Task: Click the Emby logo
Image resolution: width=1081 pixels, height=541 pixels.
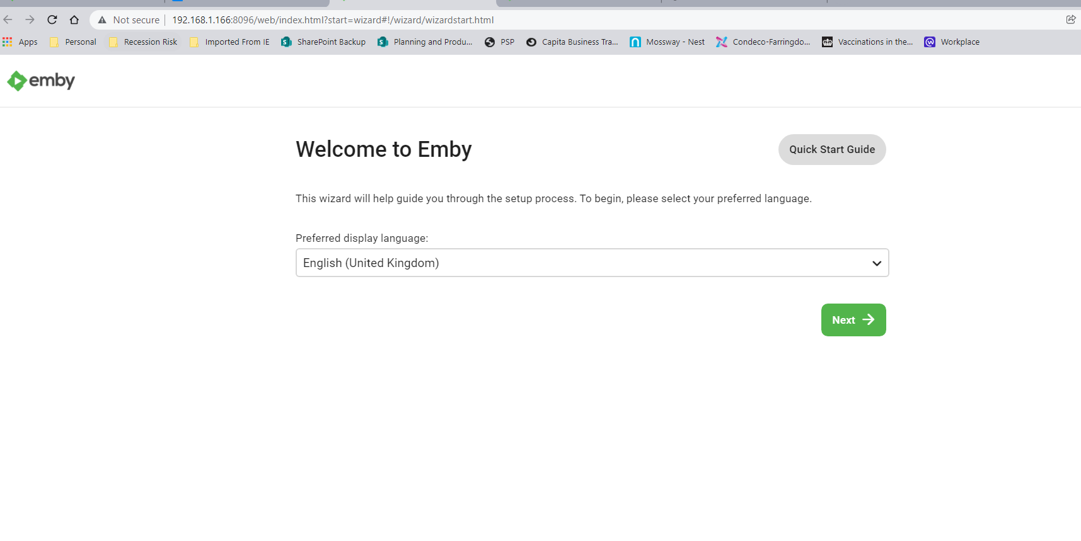Action: click(x=41, y=81)
